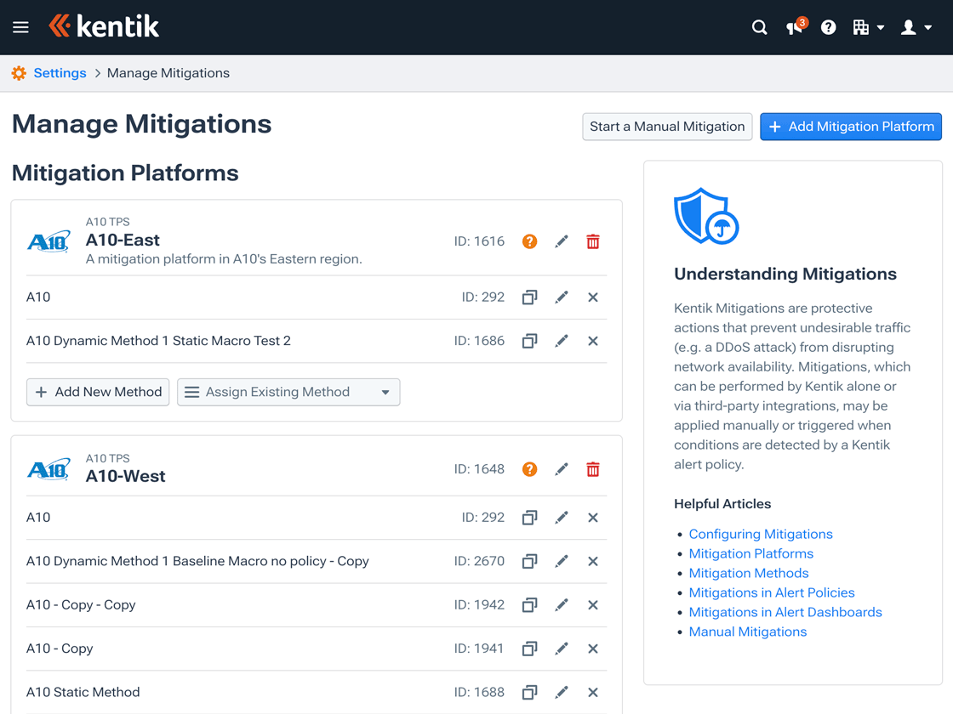Click the orange status warning icon on A10-East
Image resolution: width=953 pixels, height=714 pixels.
529,241
